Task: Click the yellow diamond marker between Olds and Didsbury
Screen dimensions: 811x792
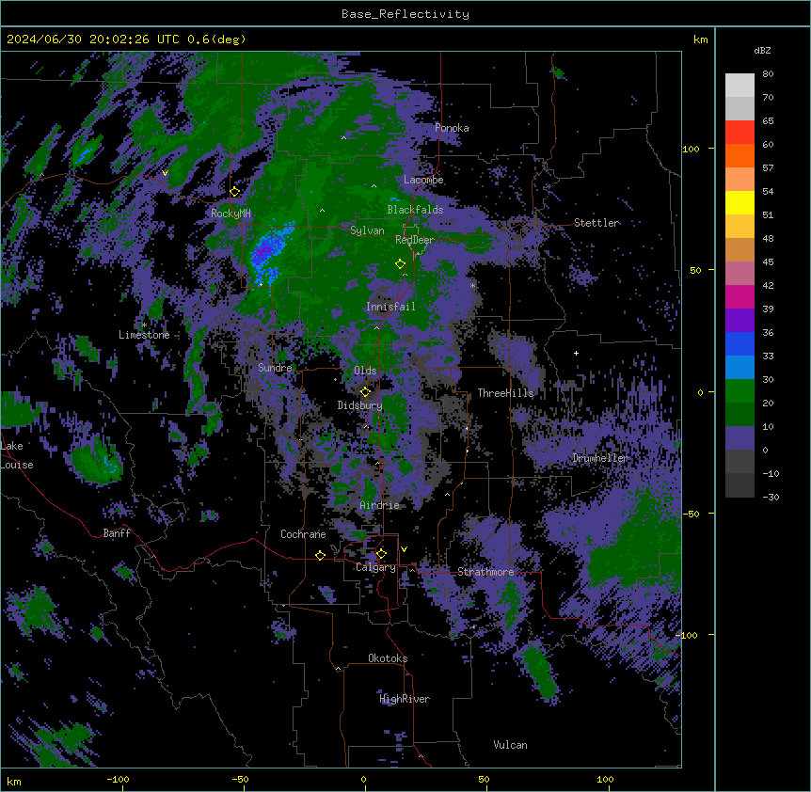Action: [366, 391]
